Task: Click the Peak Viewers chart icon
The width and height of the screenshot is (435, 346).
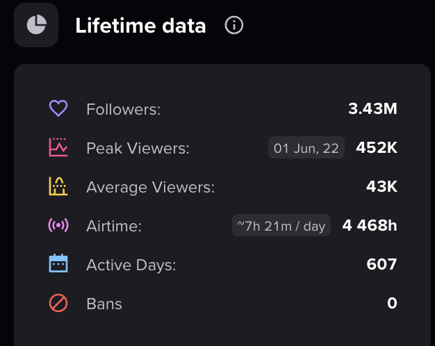Action: click(58, 147)
